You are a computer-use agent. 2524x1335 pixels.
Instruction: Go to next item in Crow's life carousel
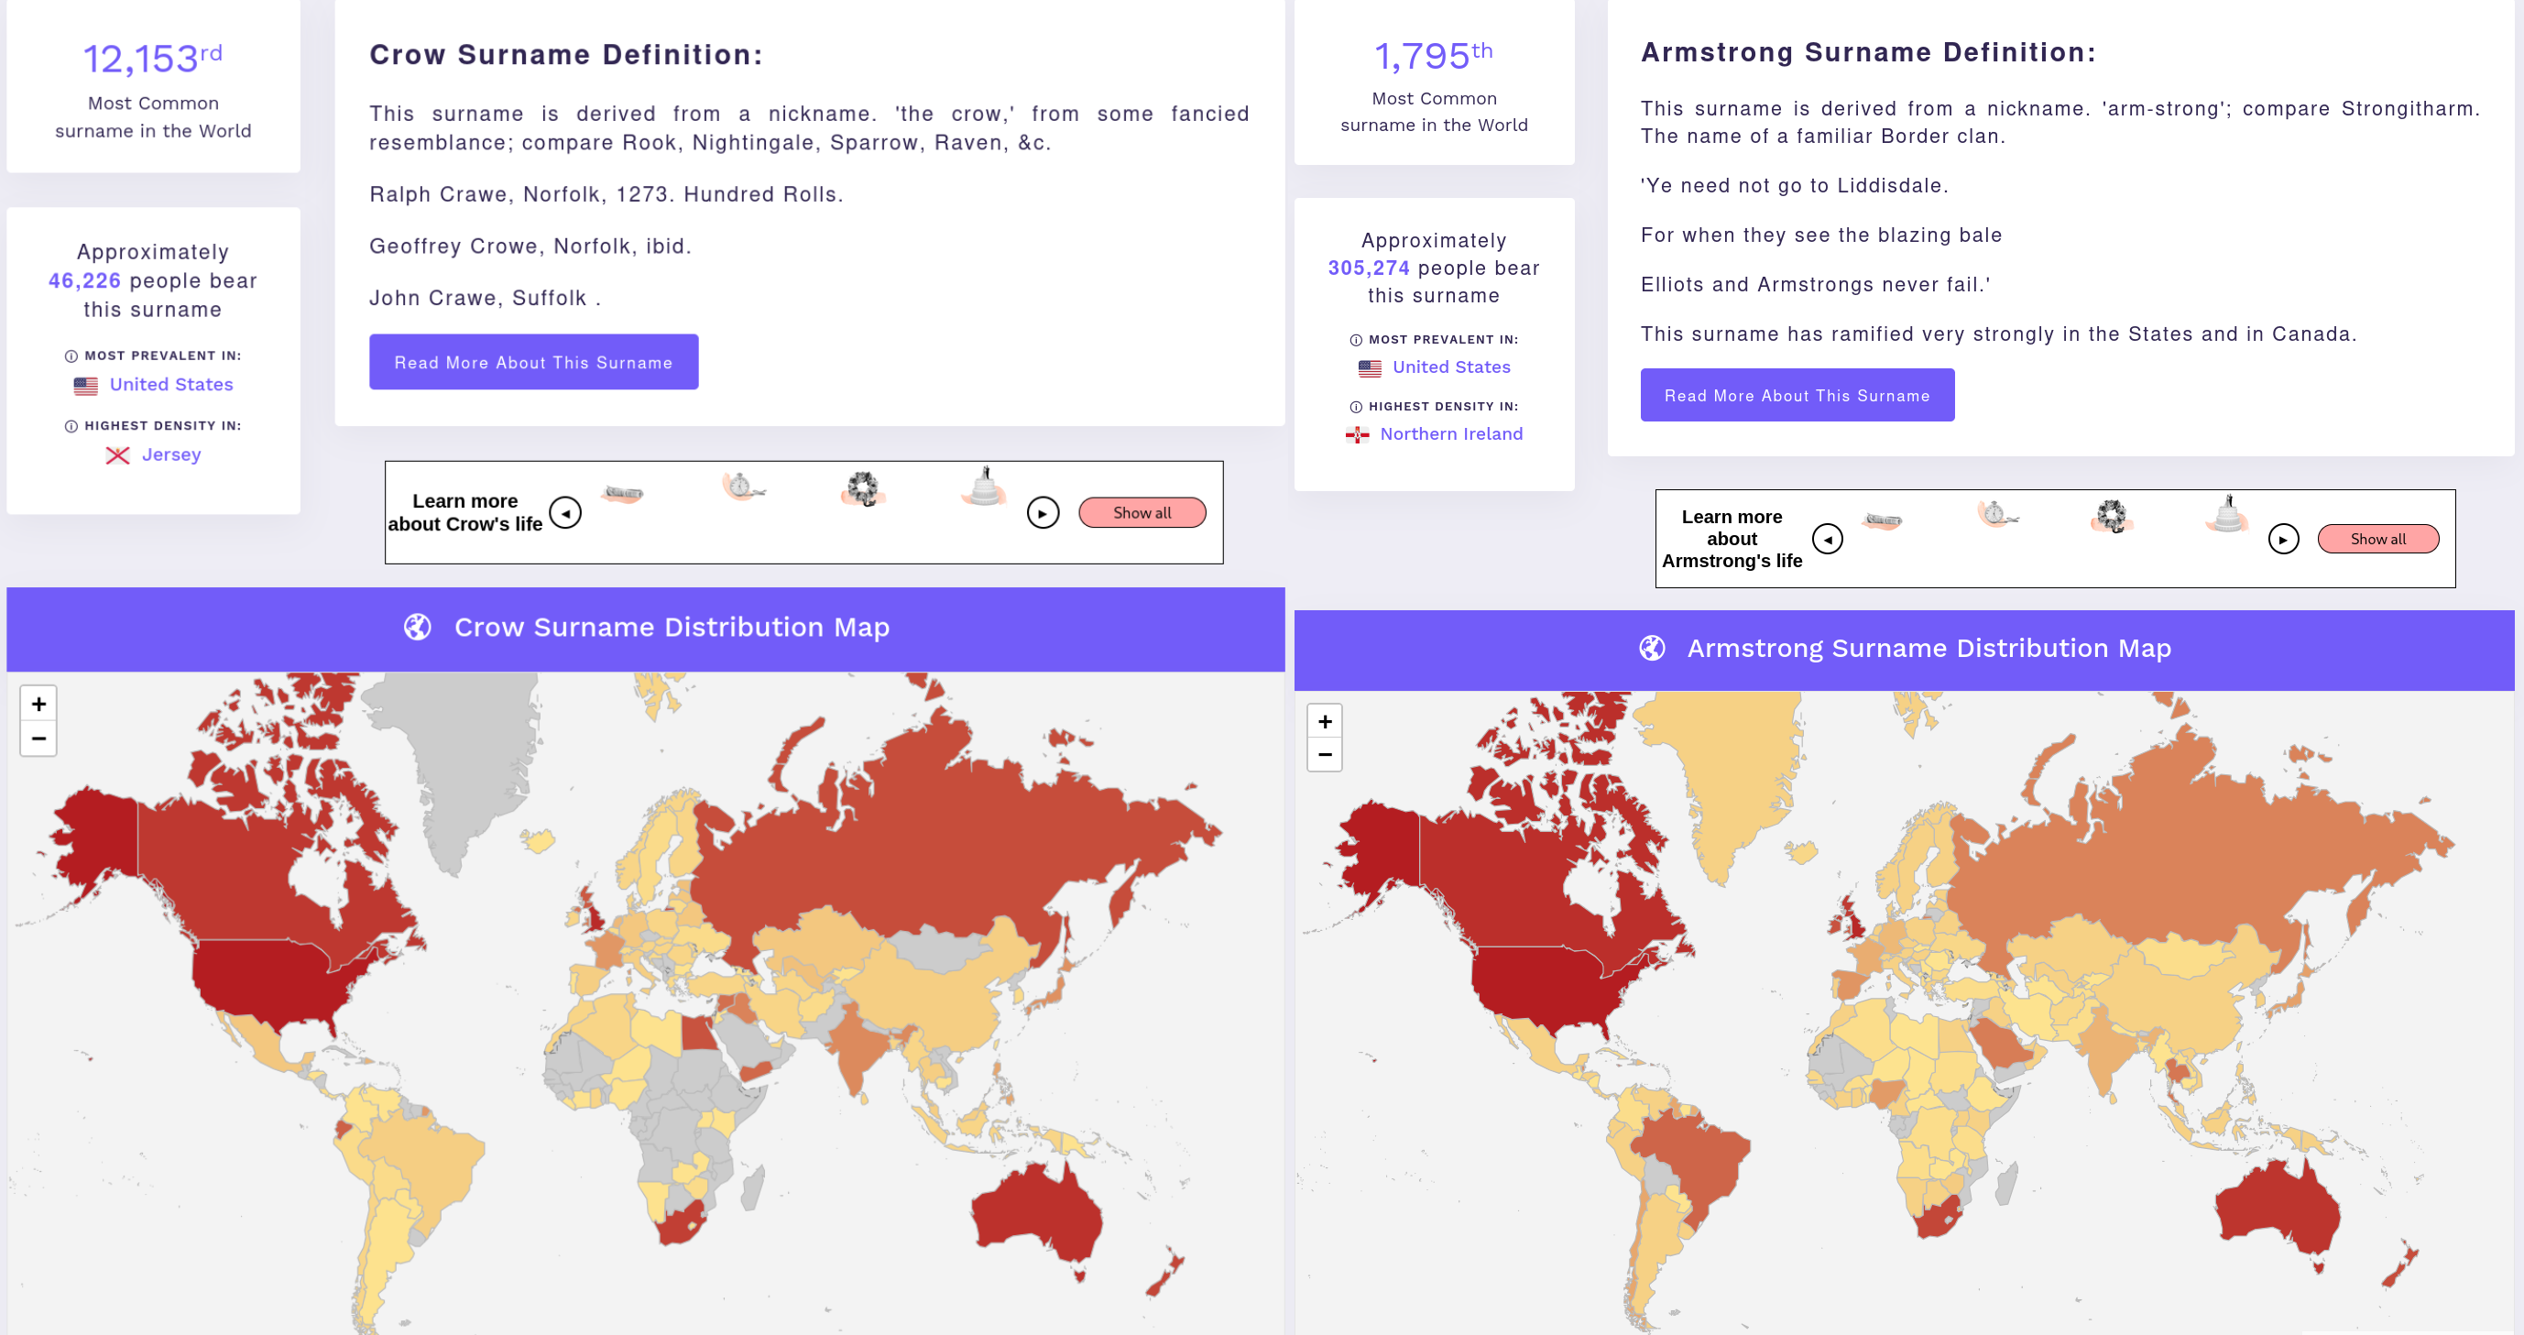pyautogui.click(x=1043, y=512)
